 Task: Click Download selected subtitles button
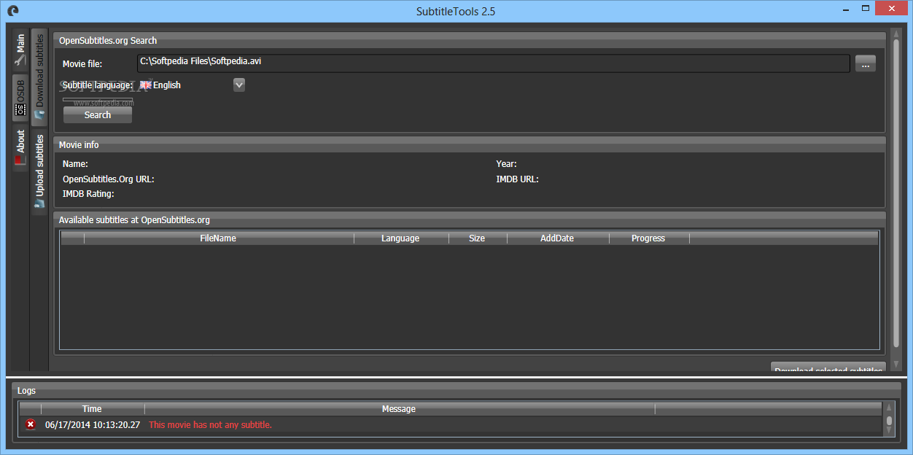828,367
